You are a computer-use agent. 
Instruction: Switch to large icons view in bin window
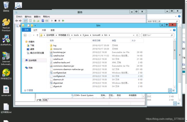174,90
